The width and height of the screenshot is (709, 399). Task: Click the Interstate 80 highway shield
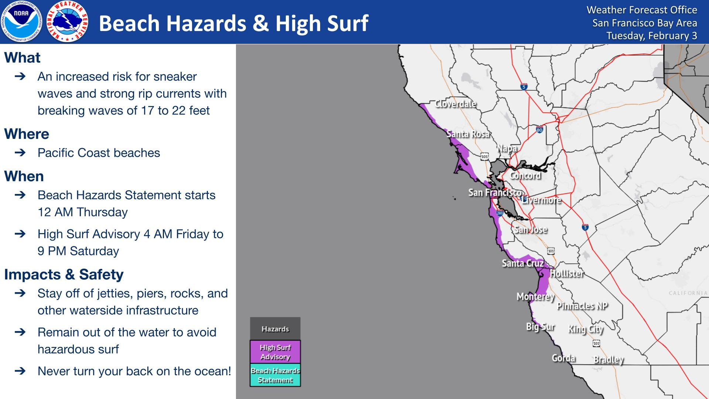(540, 130)
